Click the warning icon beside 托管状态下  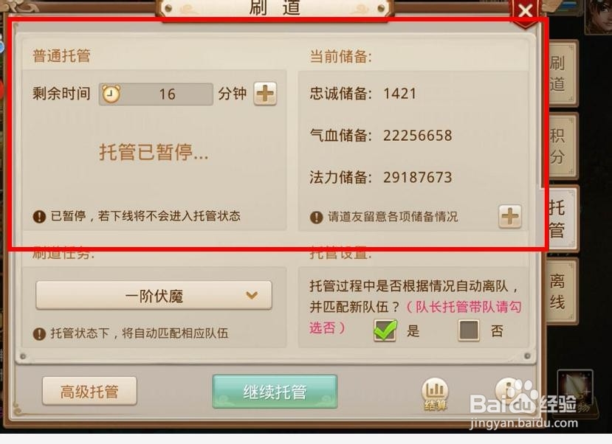[39, 334]
